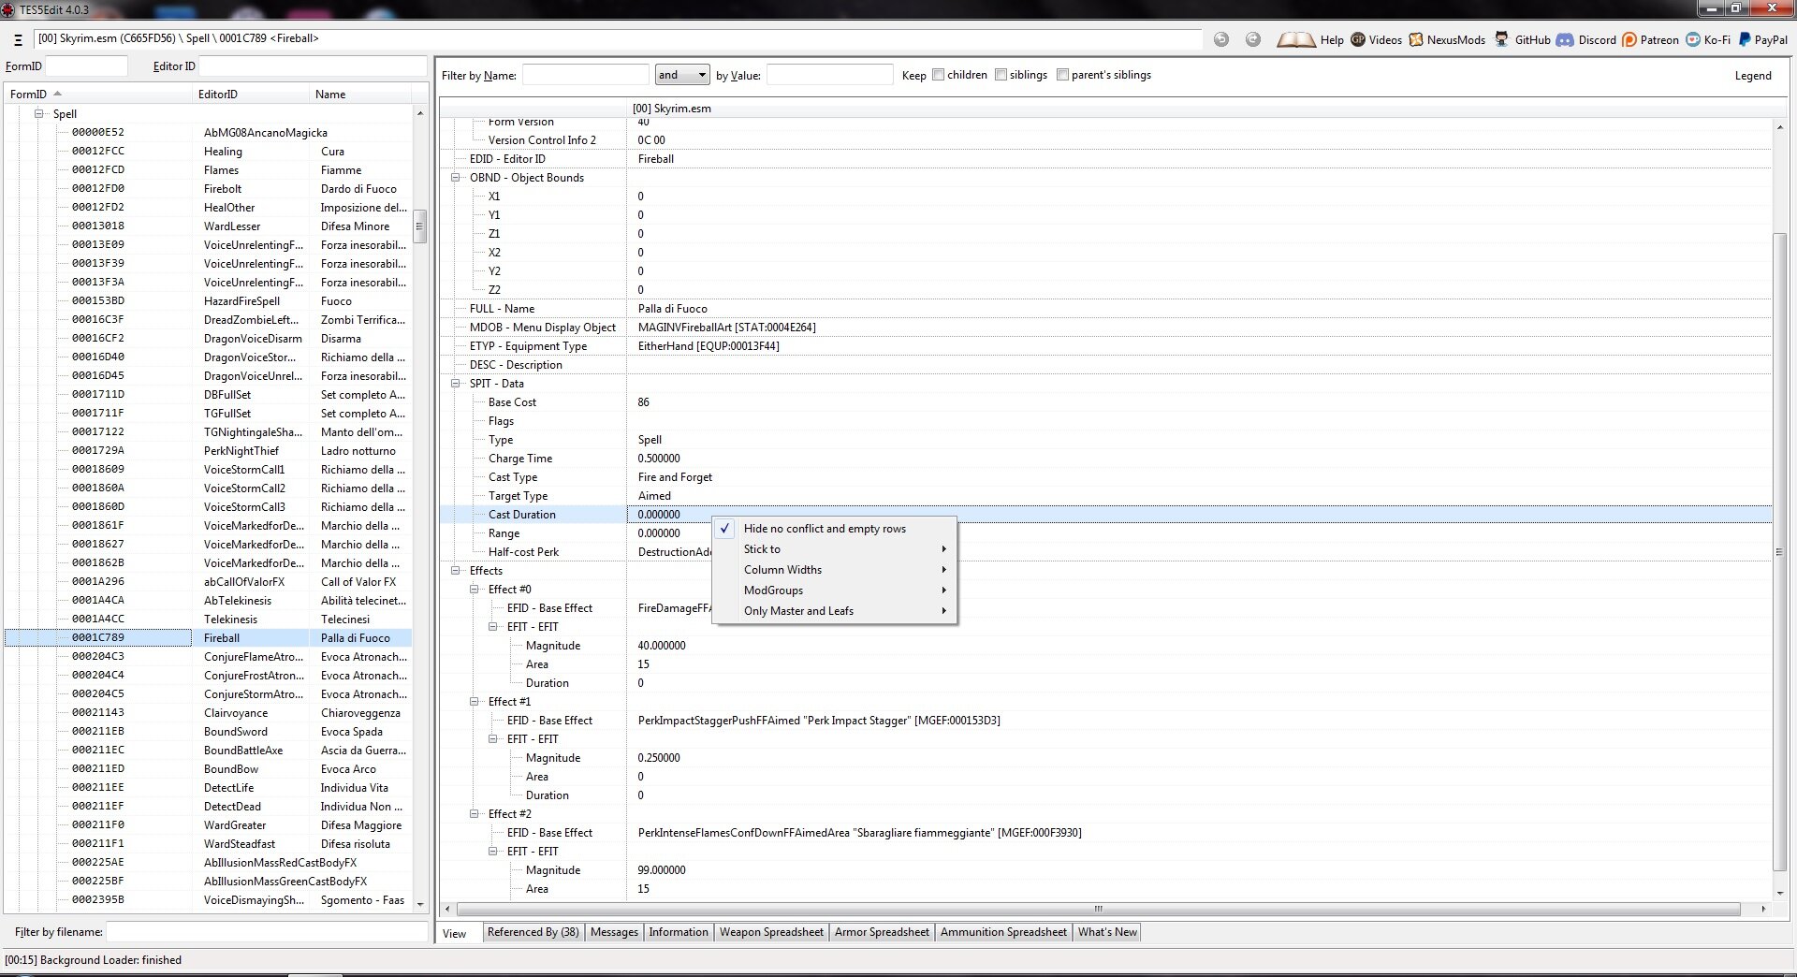Open NexusMods page icon
Image resolution: width=1797 pixels, height=977 pixels.
[x=1416, y=39]
